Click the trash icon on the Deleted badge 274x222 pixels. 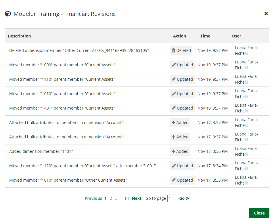(174, 50)
